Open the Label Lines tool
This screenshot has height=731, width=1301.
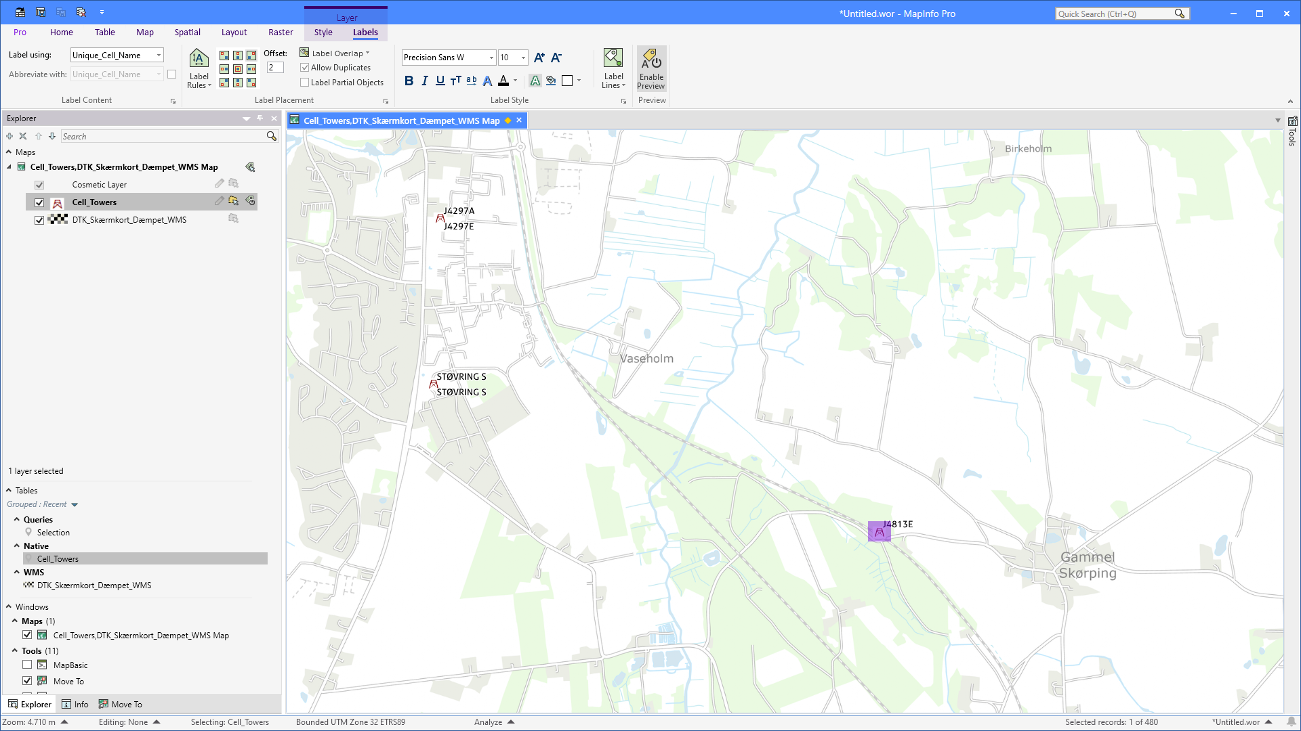613,68
